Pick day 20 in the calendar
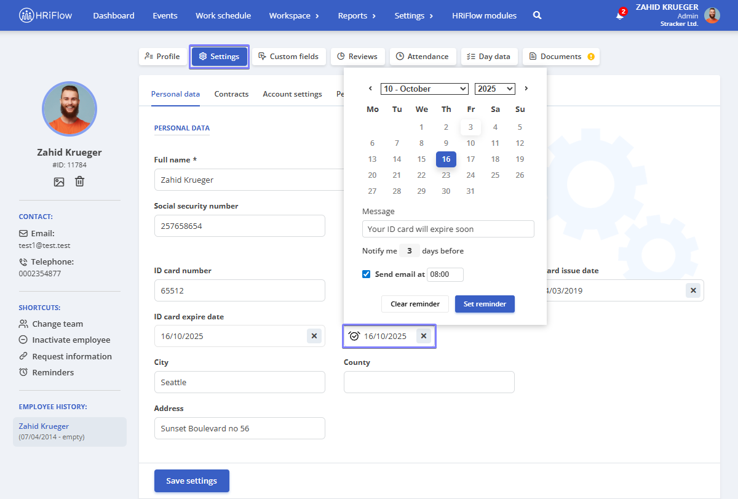 coord(372,175)
